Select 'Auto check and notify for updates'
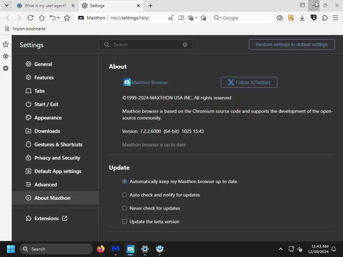The height and width of the screenshot is (257, 343). 125,195
